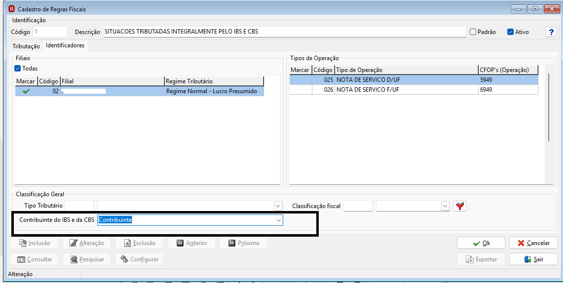Toggle the Padrão checkbox
The image size is (563, 283).
click(x=473, y=32)
